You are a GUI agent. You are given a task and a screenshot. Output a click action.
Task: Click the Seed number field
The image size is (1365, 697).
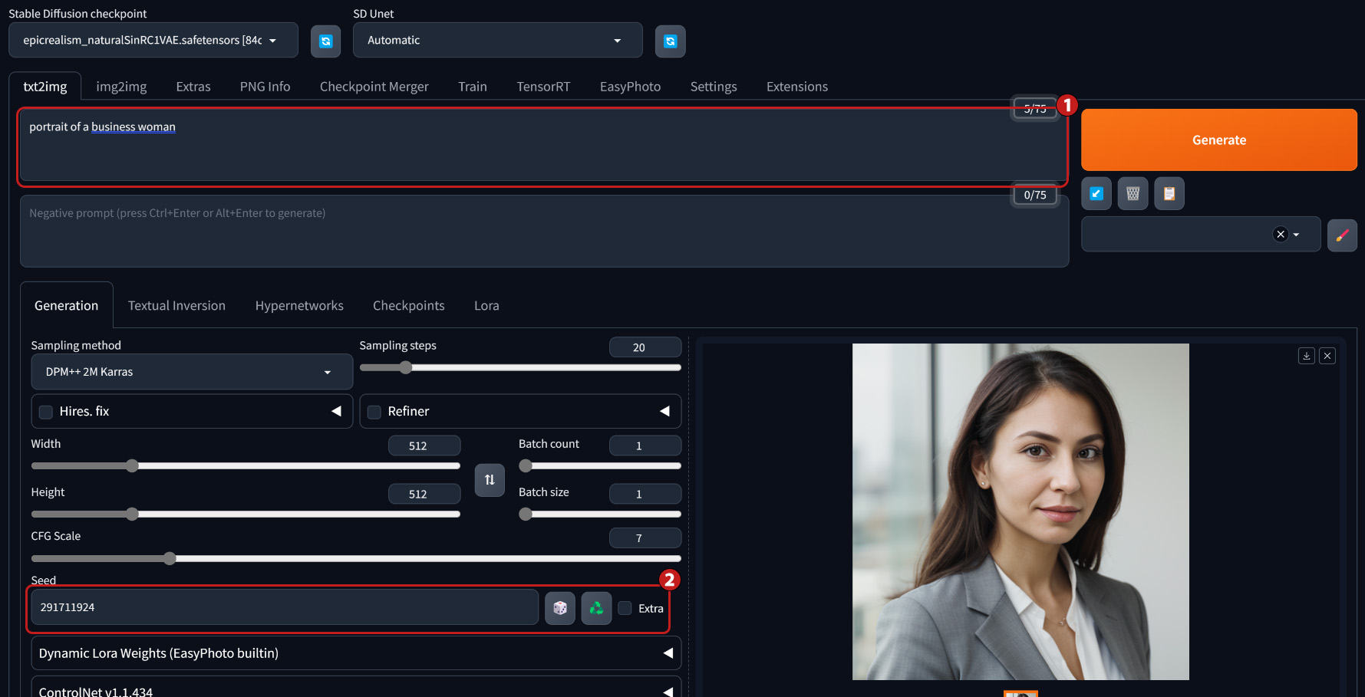tap(285, 607)
